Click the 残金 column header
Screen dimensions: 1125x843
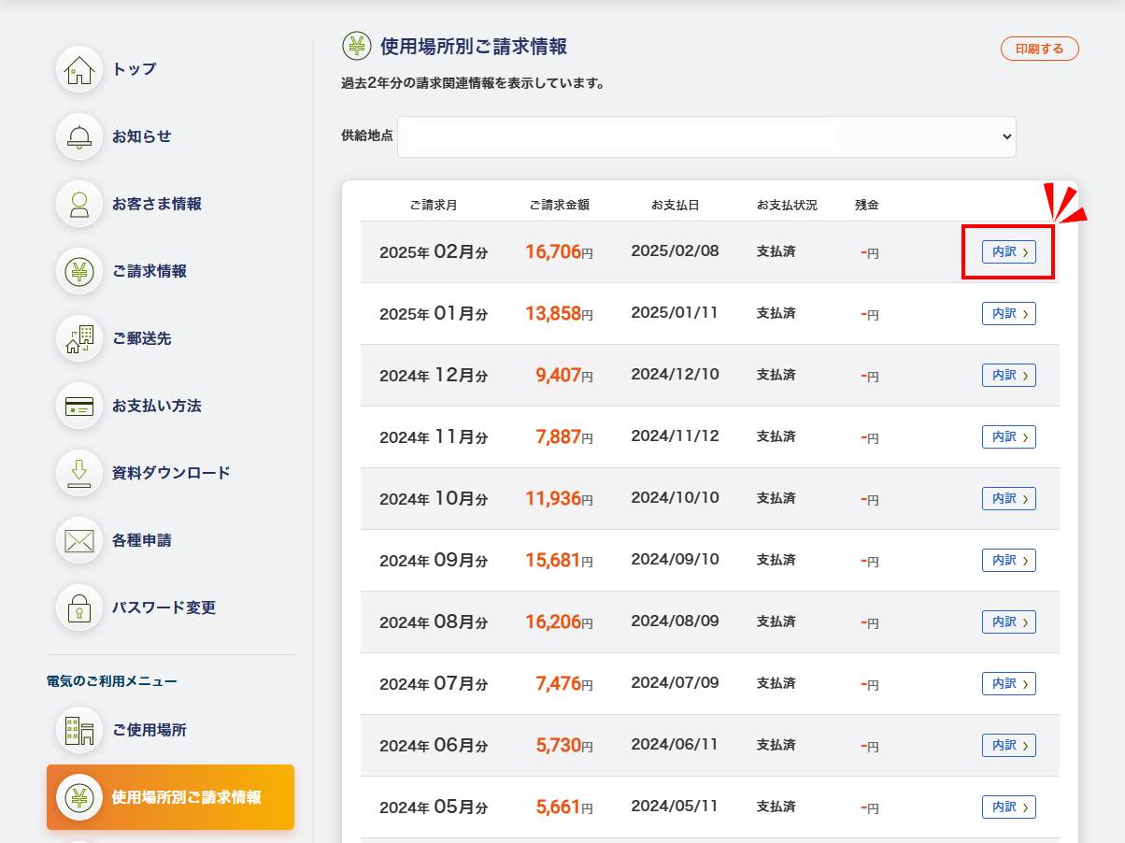click(x=866, y=205)
